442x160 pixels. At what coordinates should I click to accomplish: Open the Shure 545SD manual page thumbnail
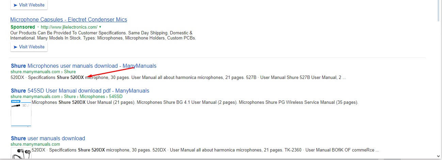click(x=21, y=113)
